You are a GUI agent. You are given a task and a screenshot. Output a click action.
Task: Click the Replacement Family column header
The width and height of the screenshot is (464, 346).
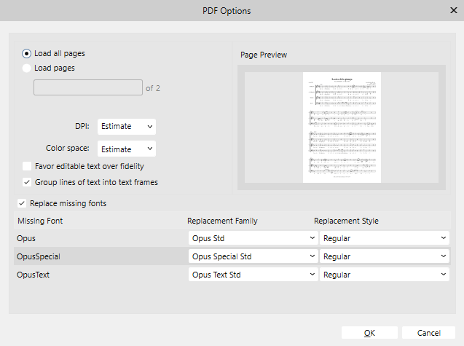[x=223, y=221]
